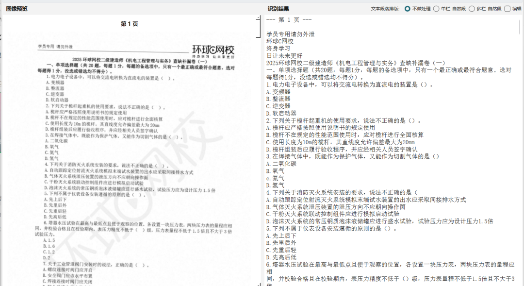Choose the 多栏-自然段 layout option
The height and width of the screenshot is (286, 524).
point(472,9)
